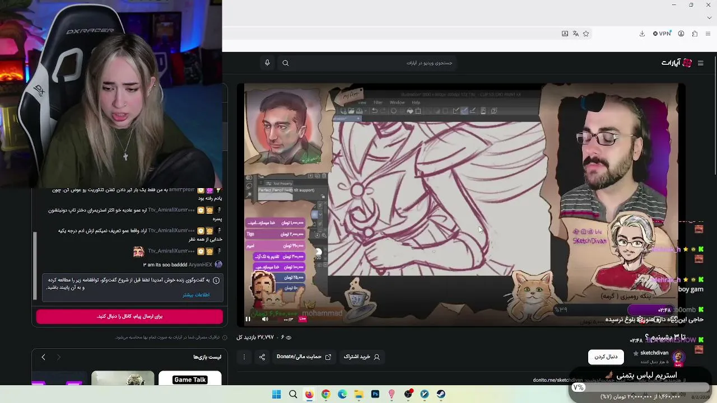Open the Aparat hamburger menu
The height and width of the screenshot is (403, 717).
[700, 63]
